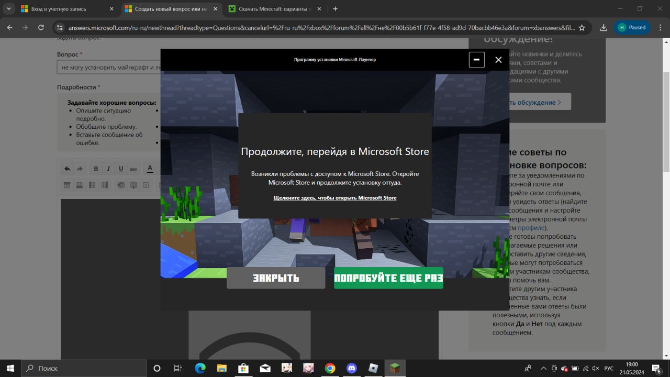This screenshot has height=377, width=670.
Task: Go back in browser history
Action: (x=10, y=27)
